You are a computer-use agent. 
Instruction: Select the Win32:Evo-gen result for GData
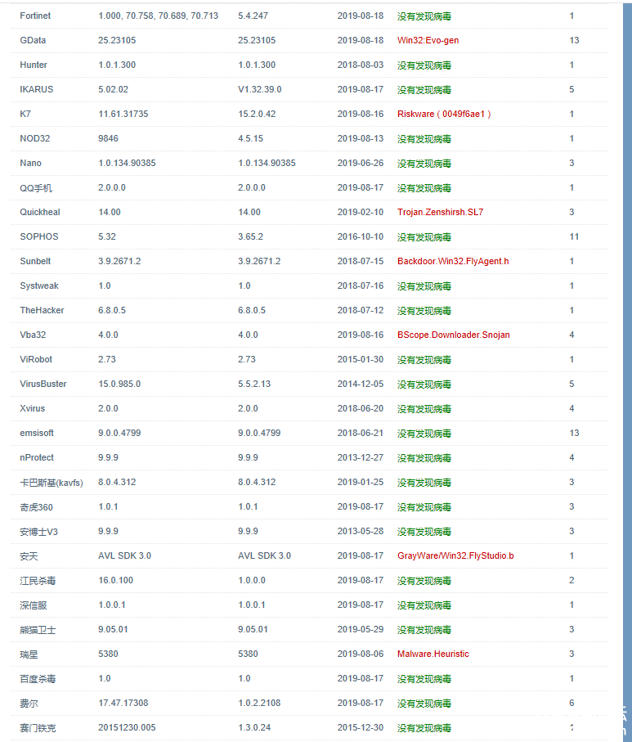click(x=428, y=40)
